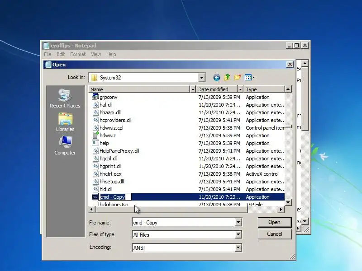
Task: Open the Date modified column filter dropdown
Action: pos(240,89)
